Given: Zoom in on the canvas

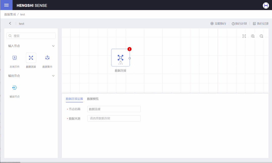Looking at the screenshot, I should tap(253, 36).
